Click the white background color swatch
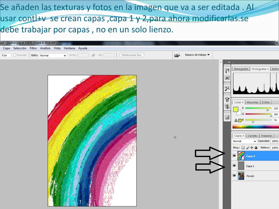The image size is (279, 209). (240, 113)
